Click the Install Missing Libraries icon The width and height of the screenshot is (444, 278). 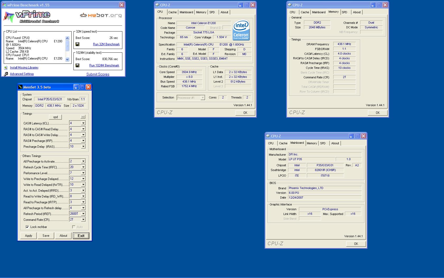tap(6, 68)
